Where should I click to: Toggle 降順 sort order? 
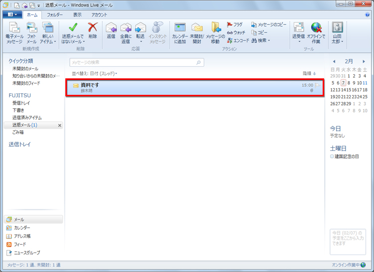pyautogui.click(x=309, y=73)
